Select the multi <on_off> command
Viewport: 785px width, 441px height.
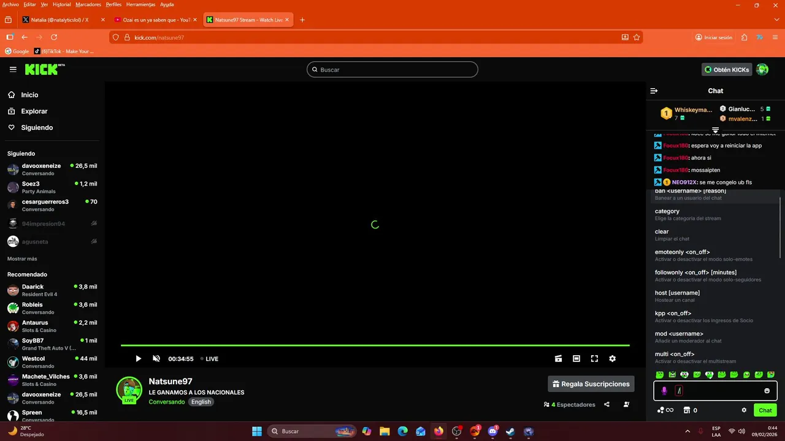click(x=714, y=357)
